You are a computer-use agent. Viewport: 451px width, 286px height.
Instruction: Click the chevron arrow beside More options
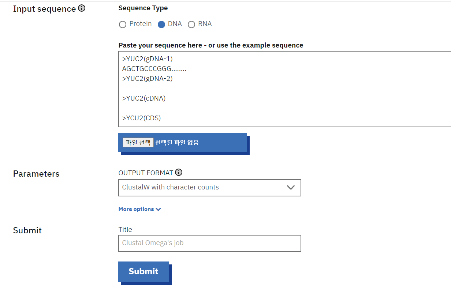pyautogui.click(x=158, y=210)
